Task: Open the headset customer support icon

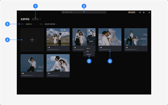Action: click(x=140, y=12)
